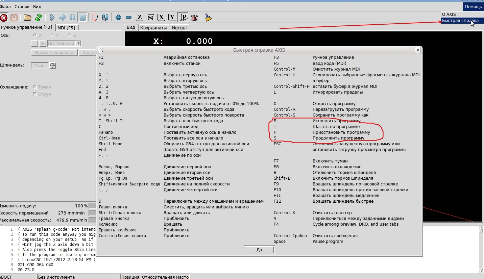Adjust the Максимальная скорость slider

tap(92, 220)
